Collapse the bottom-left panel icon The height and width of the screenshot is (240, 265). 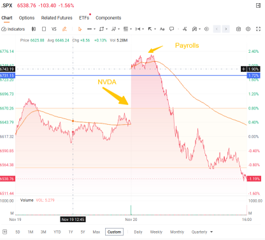click(x=4, y=232)
